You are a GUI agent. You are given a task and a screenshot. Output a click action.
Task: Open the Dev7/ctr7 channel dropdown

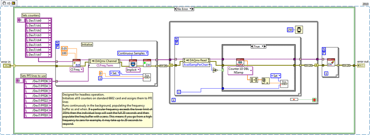tap(50, 55)
